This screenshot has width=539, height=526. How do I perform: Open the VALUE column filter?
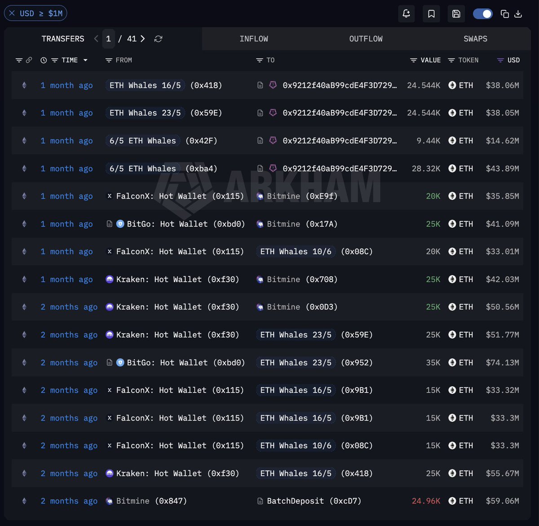tap(414, 60)
